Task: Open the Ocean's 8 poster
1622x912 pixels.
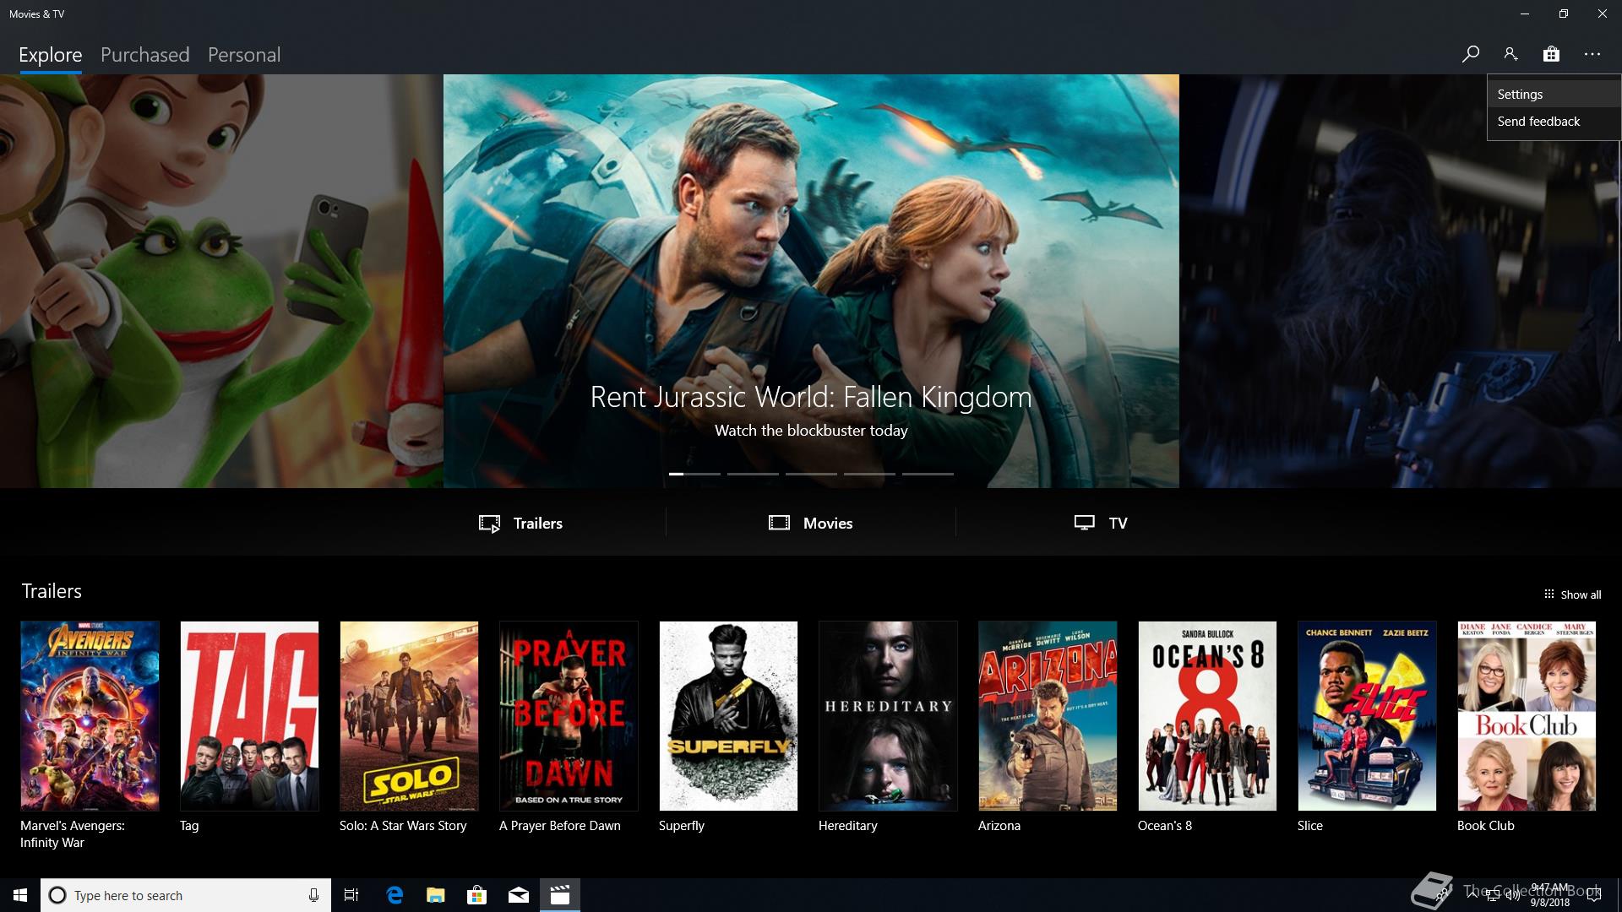Action: pos(1207,716)
